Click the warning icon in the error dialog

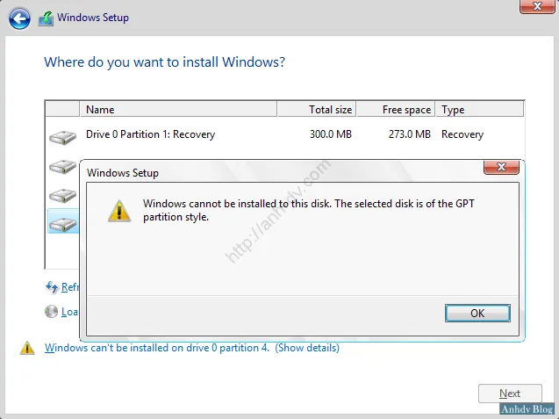pos(117,210)
